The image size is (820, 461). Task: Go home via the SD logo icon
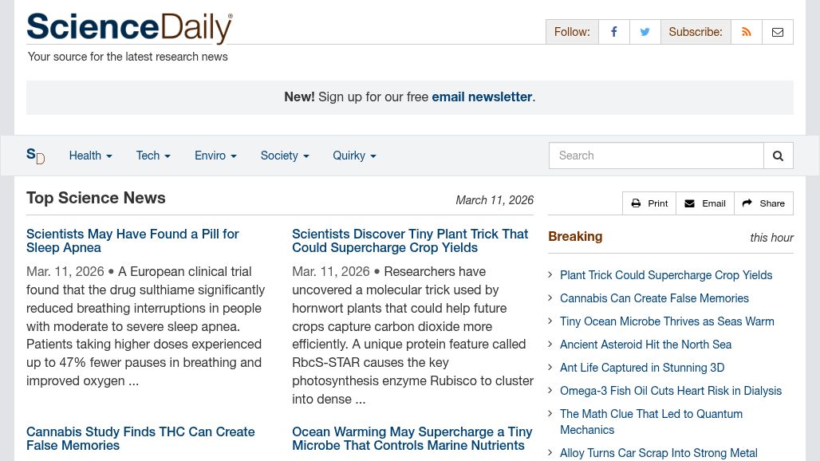[x=35, y=156]
